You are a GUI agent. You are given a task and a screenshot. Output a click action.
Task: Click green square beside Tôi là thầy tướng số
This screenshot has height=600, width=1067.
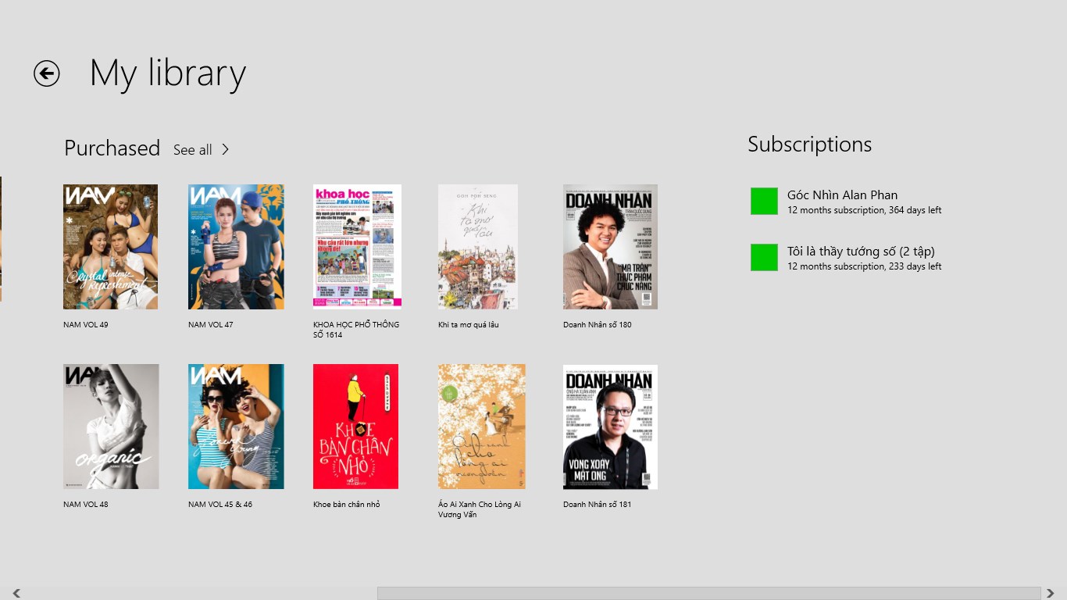click(764, 258)
